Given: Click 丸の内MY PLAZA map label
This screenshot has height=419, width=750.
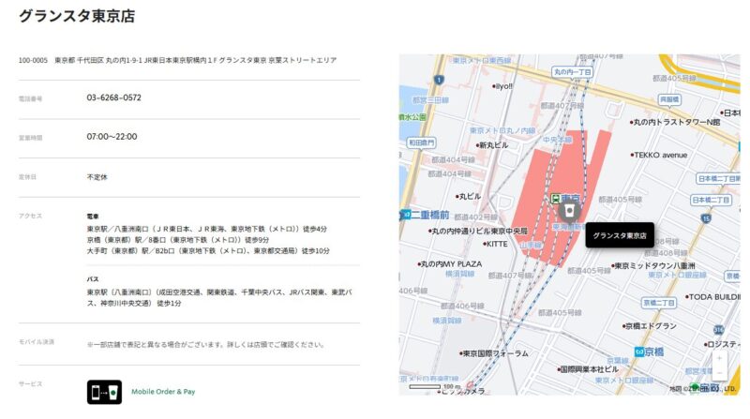Looking at the screenshot, I should 450,264.
